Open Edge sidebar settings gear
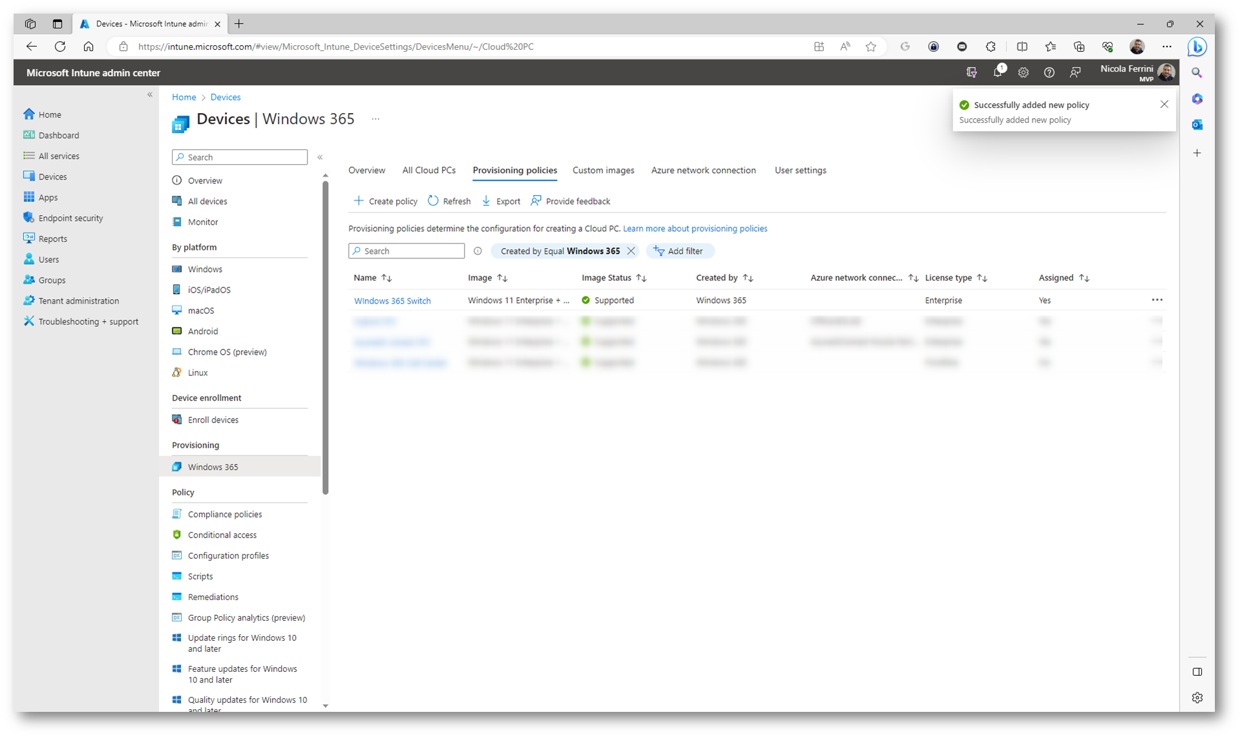The height and width of the screenshot is (739, 1242). [1197, 698]
